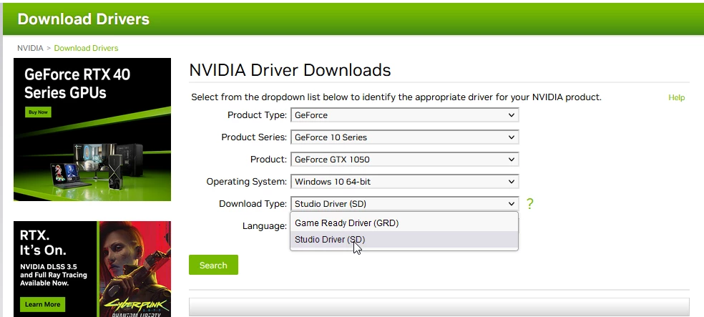Open the Product Series dropdown
This screenshot has height=317, width=704.
click(x=404, y=137)
